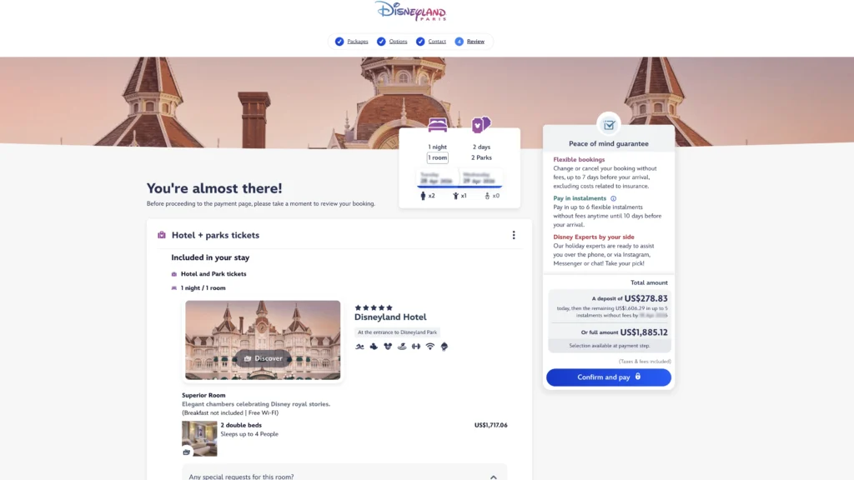
Task: Select the gym amenity icon
Action: coord(416,346)
